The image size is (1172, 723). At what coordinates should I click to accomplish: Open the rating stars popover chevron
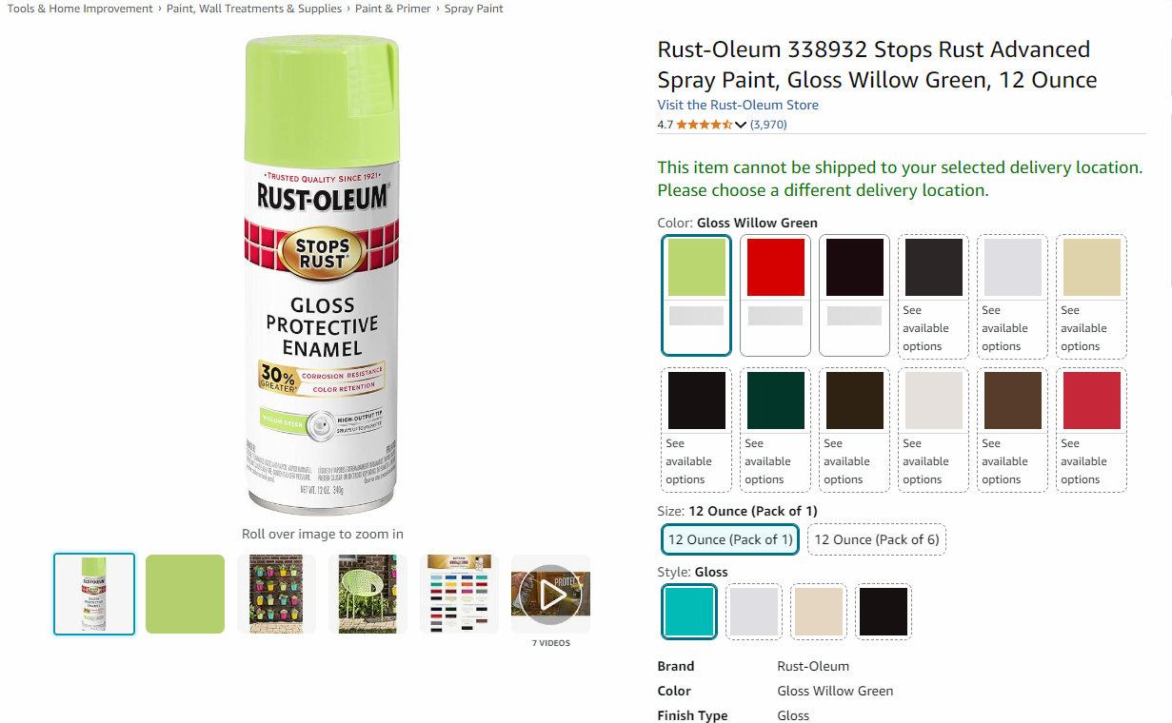(x=741, y=125)
